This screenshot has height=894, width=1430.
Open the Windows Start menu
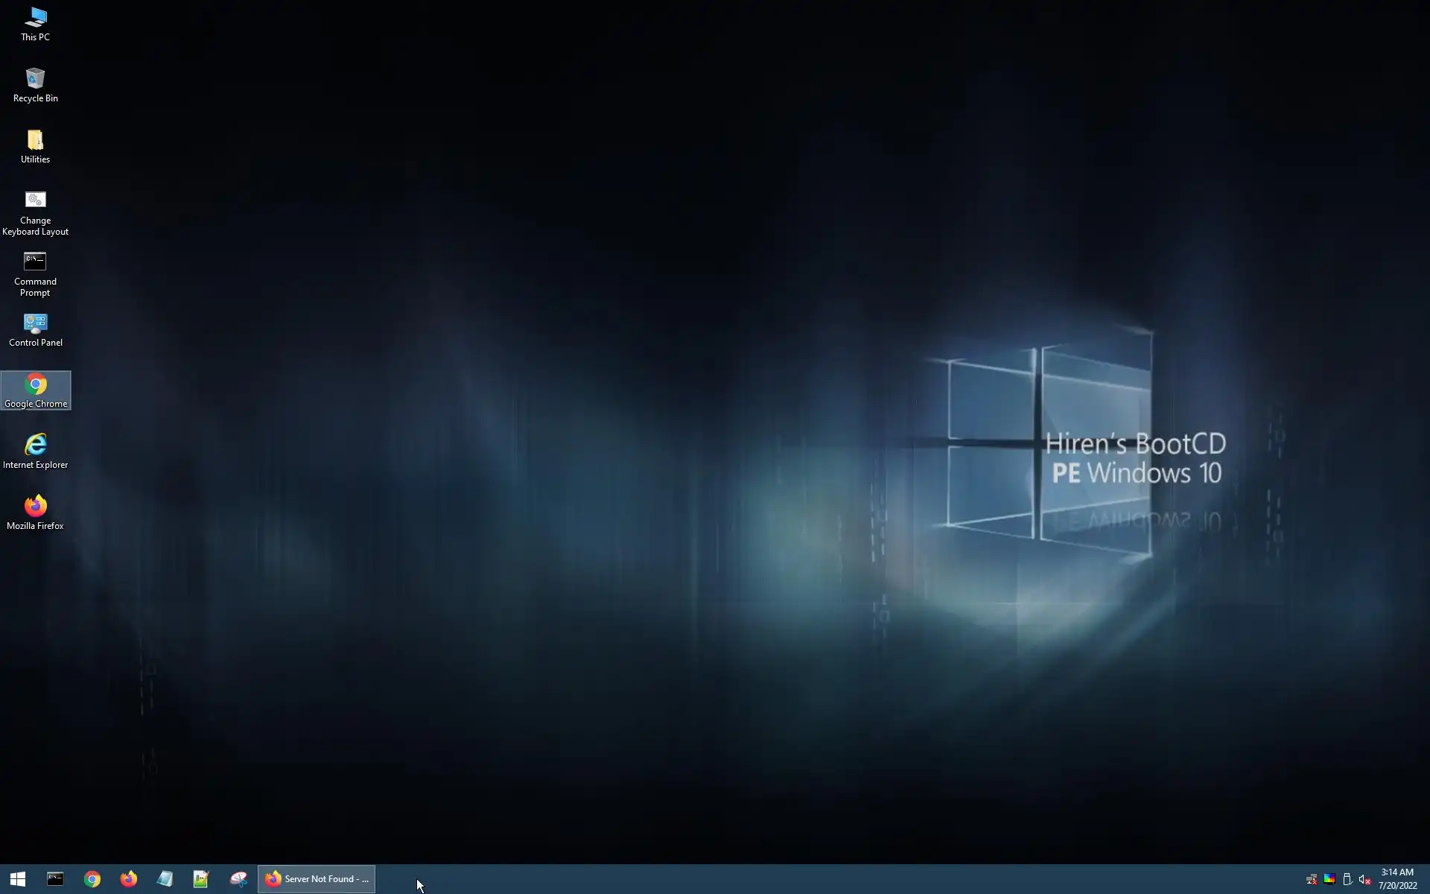point(18,879)
